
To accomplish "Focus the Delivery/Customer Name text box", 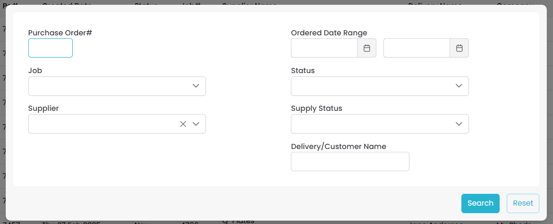I will [350, 162].
